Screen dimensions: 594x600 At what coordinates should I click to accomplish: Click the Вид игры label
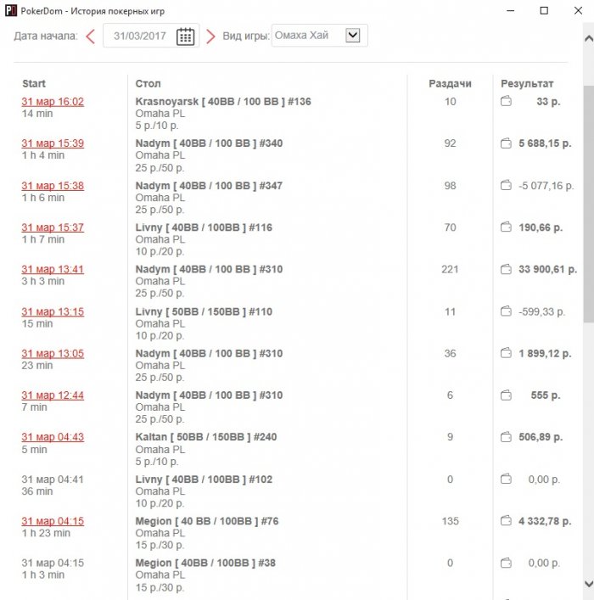pos(246,36)
